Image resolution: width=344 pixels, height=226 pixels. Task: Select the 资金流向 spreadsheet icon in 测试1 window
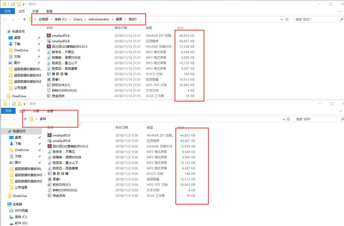click(49, 96)
